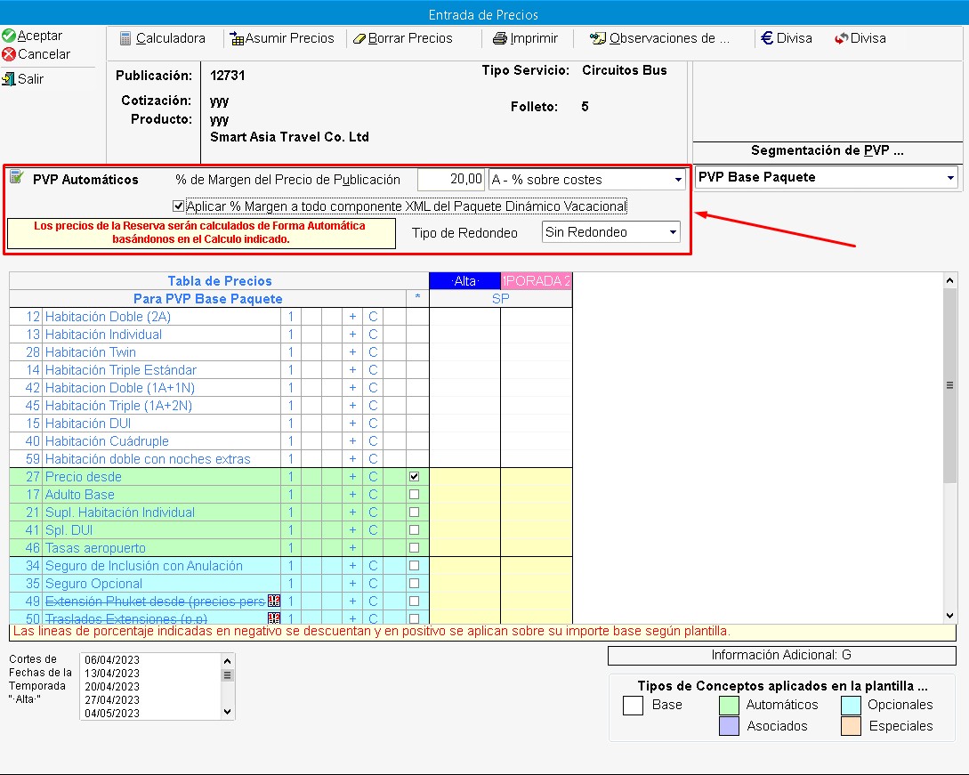
Task: Check the Extensión Phuket desde row checkbox
Action: pos(414,601)
